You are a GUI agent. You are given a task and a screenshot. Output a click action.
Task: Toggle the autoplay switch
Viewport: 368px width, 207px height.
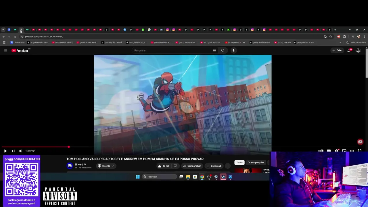(x=321, y=151)
